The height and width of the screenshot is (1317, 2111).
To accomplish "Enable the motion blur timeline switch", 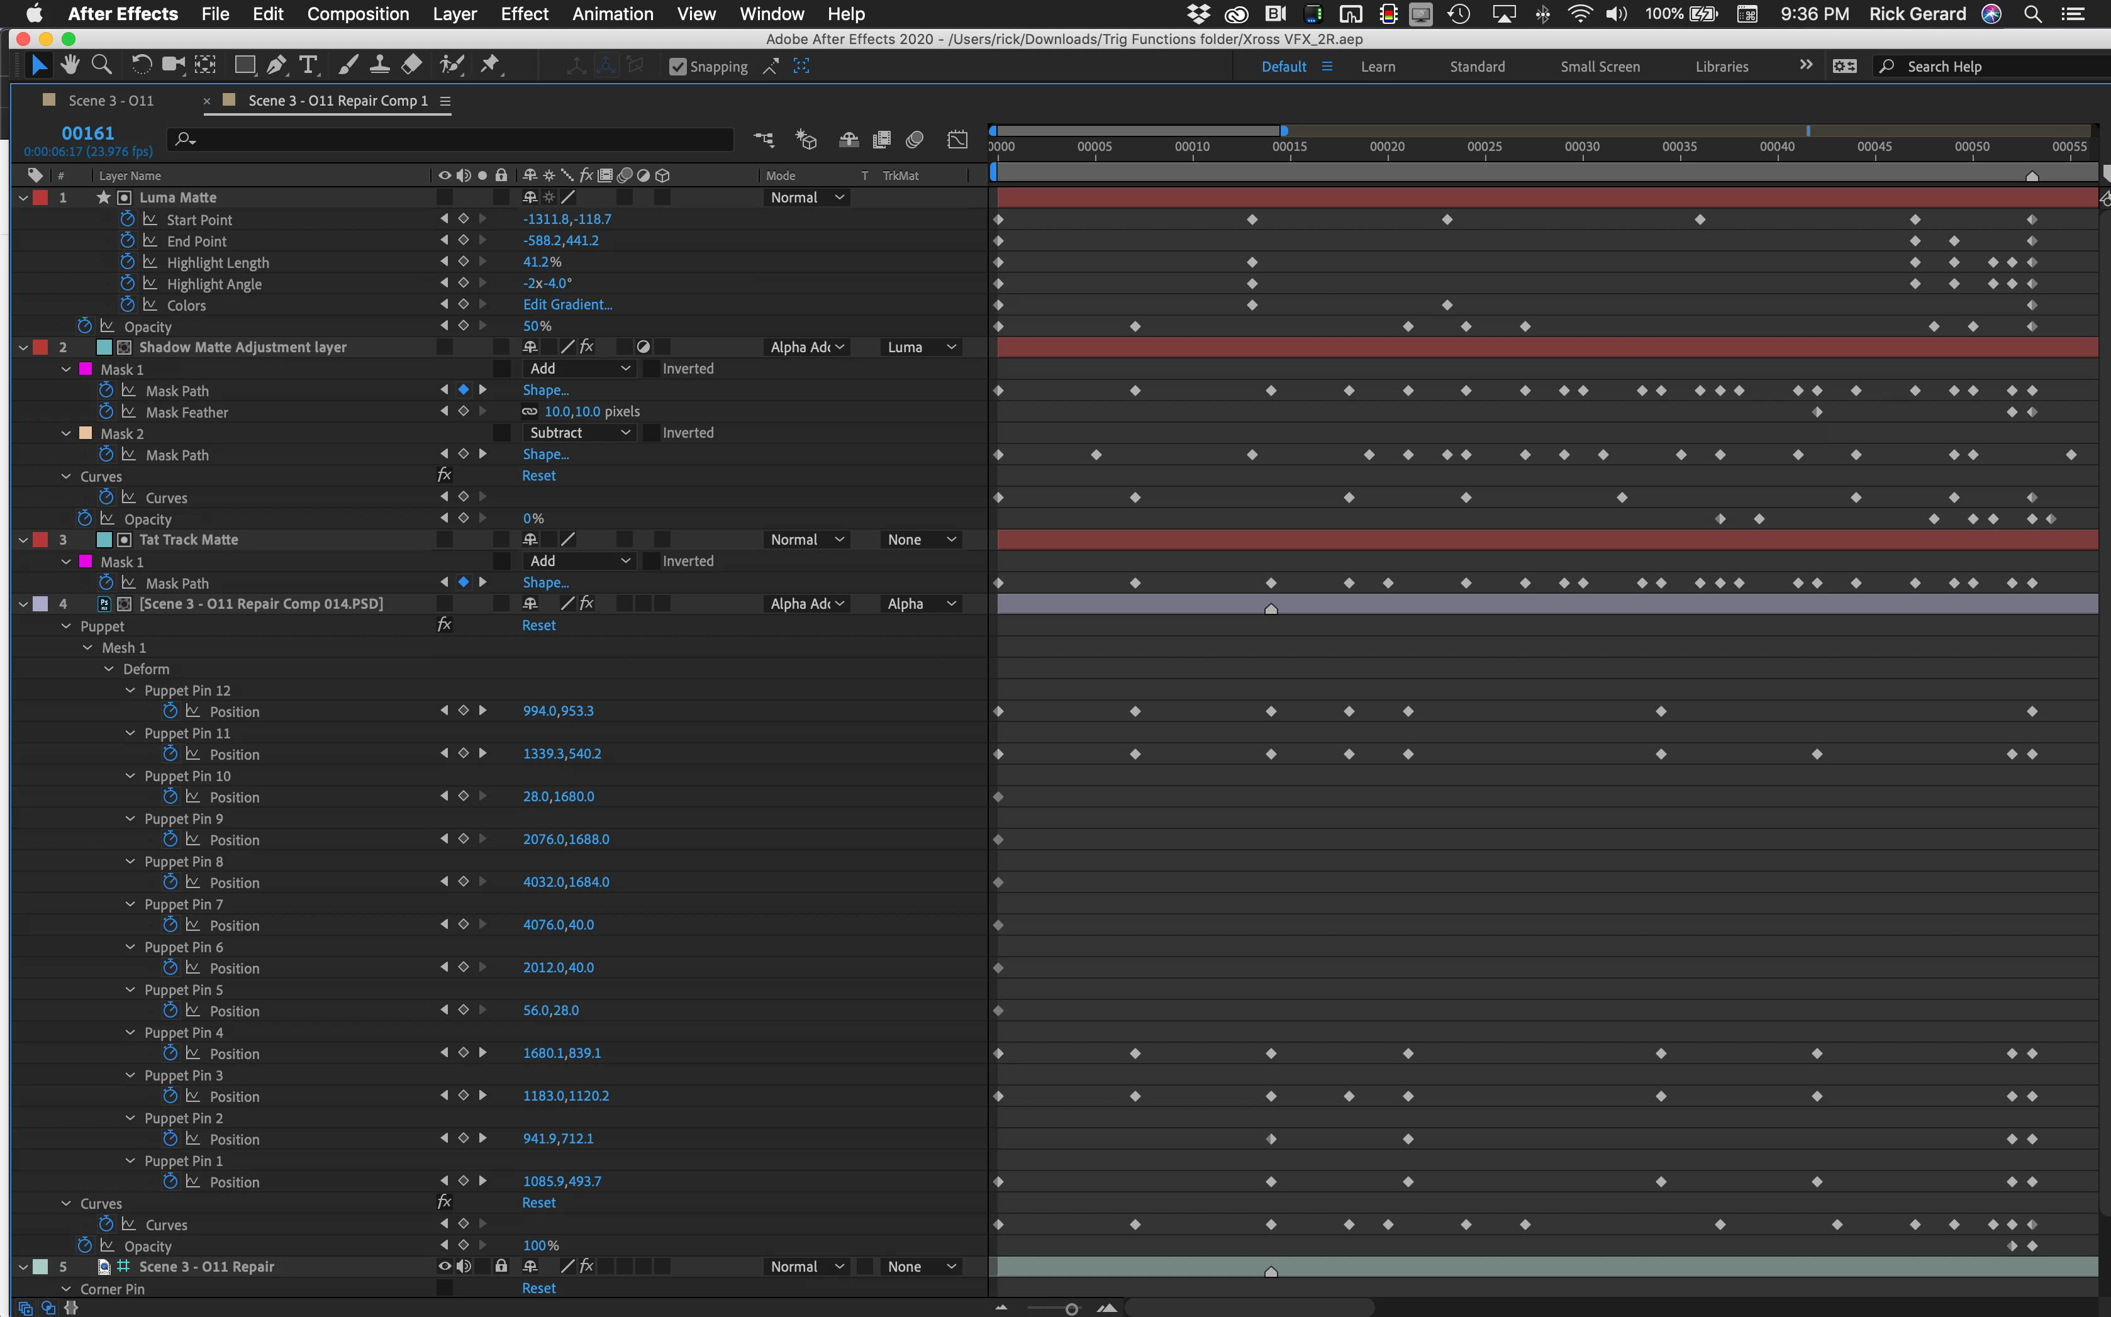I will pyautogui.click(x=915, y=140).
